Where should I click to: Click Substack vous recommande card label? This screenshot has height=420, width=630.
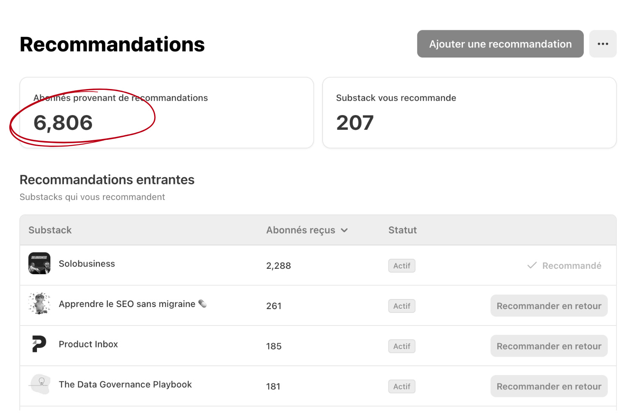[x=396, y=98]
